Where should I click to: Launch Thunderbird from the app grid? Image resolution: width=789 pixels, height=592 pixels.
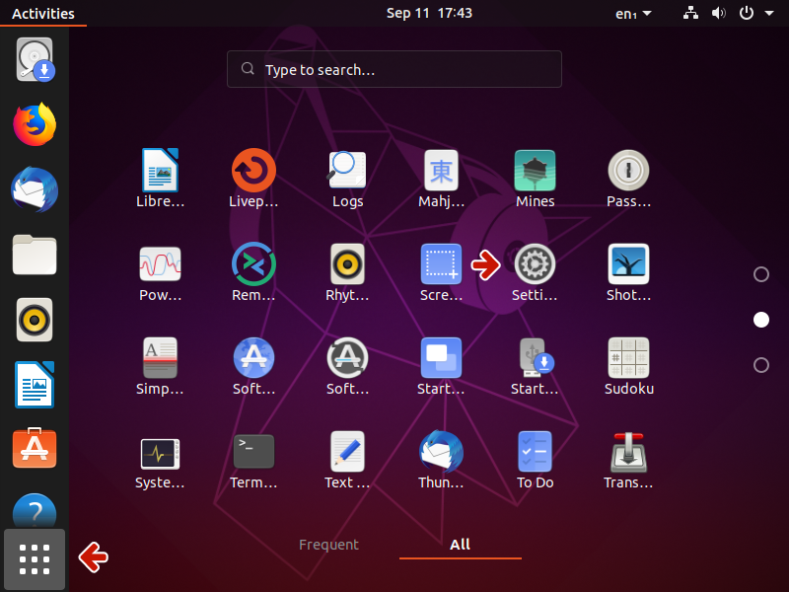tap(441, 460)
